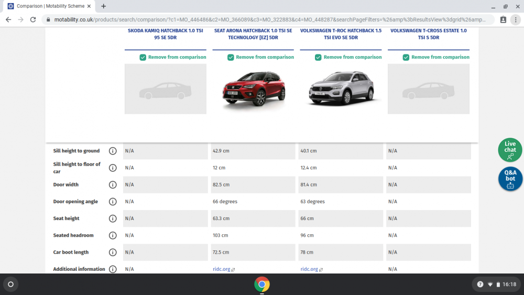Reload the comparison page

(x=32, y=20)
